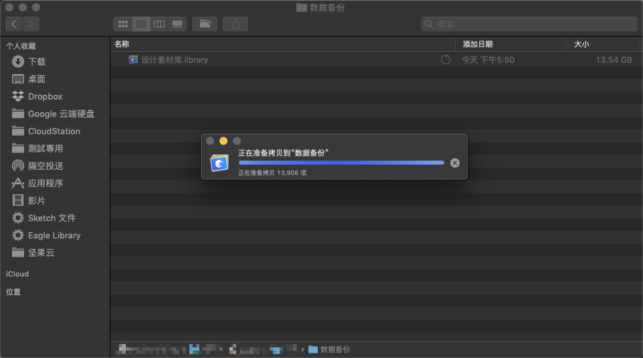Cancel the copy with the X button

tap(455, 163)
